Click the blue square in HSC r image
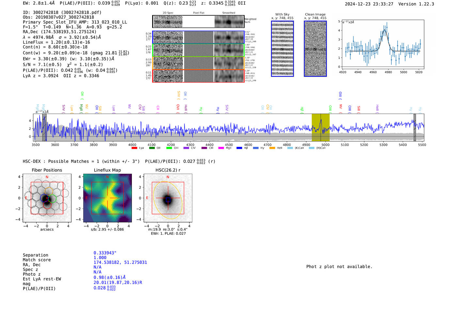457x311 pixels. (x=168, y=200)
